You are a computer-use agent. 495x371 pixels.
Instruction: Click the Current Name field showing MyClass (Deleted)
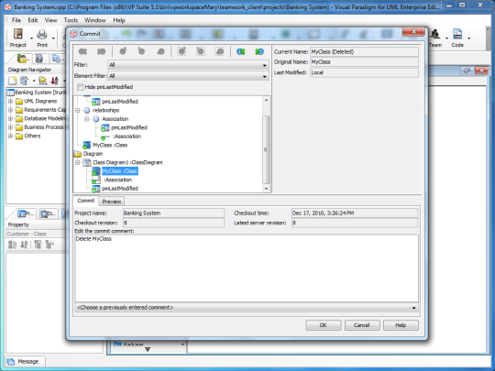(364, 51)
